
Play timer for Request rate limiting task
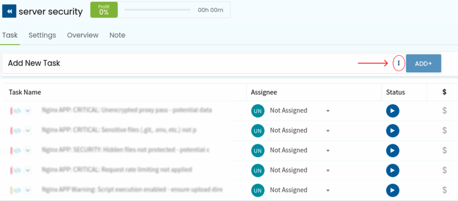392,170
